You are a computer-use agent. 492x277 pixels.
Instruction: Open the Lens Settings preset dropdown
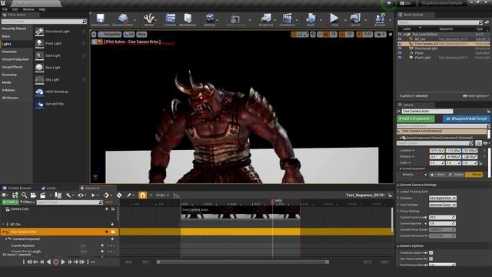click(443, 205)
